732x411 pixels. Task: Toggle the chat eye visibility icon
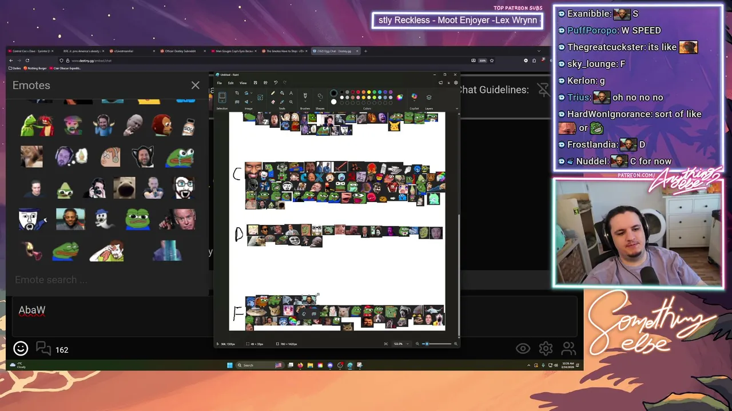[x=523, y=348]
